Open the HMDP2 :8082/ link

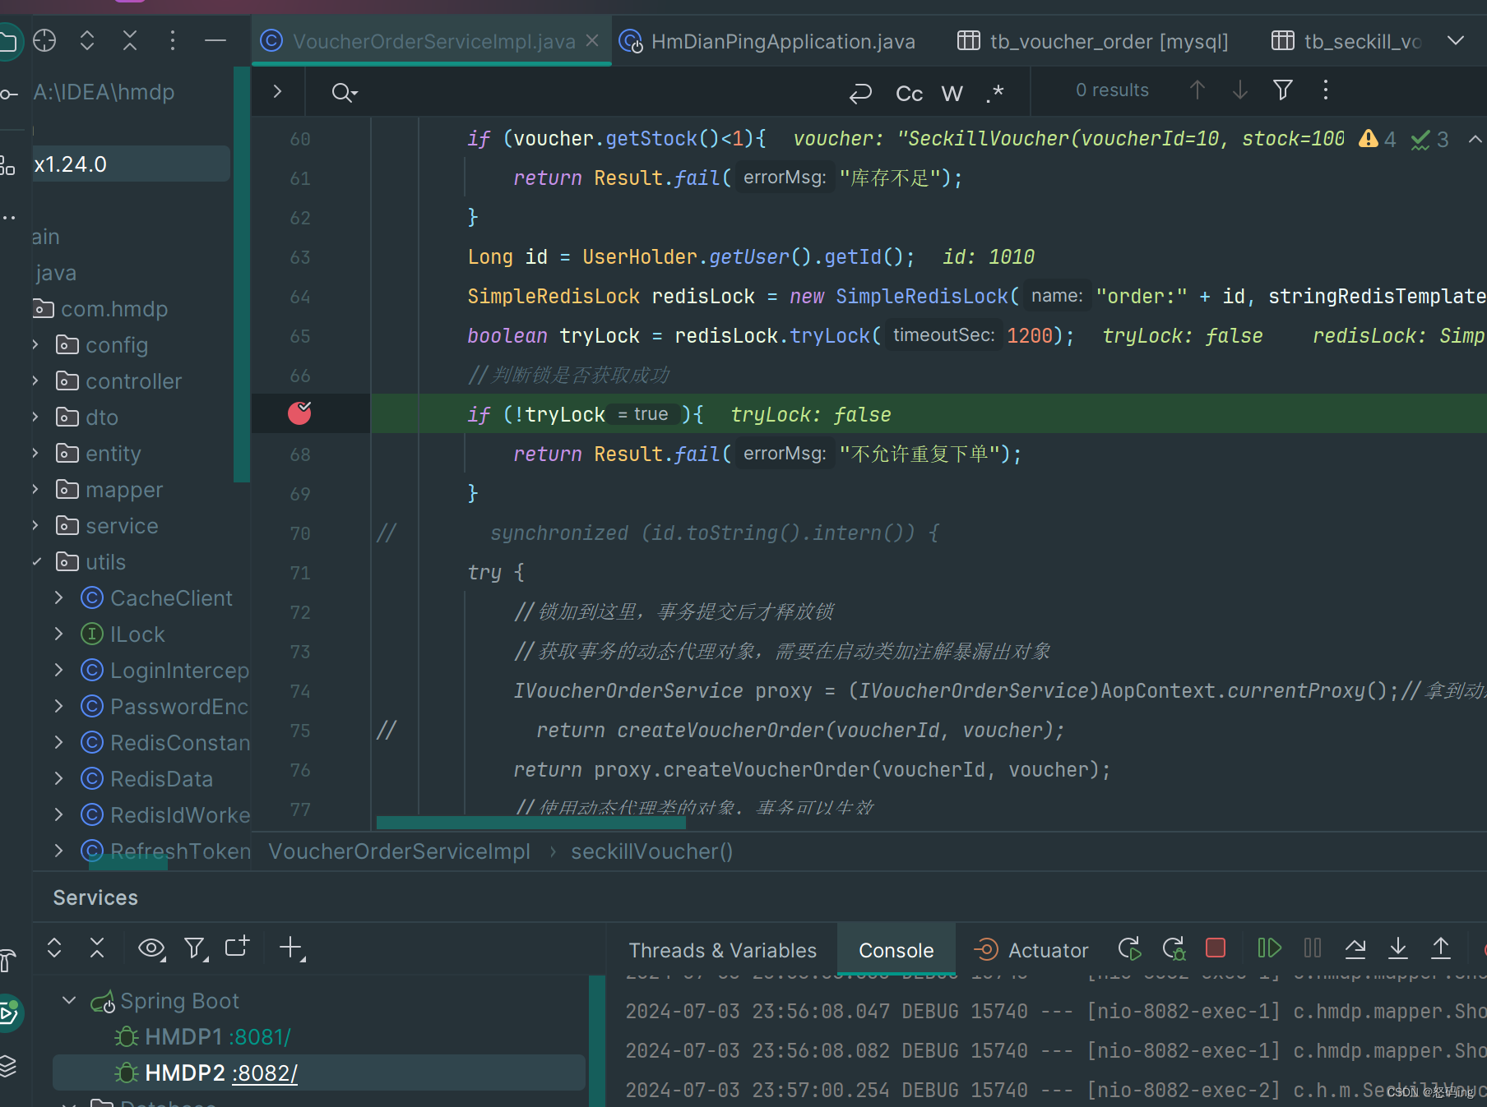(x=264, y=1073)
